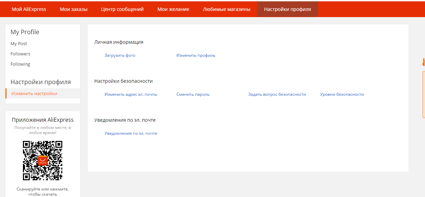Image resolution: width=425 pixels, height=197 pixels.
Task: Click the Загрузить фото link
Action: coord(120,55)
